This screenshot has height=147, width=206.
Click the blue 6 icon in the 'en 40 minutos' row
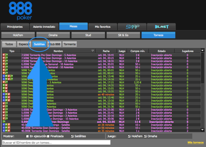[4, 94]
